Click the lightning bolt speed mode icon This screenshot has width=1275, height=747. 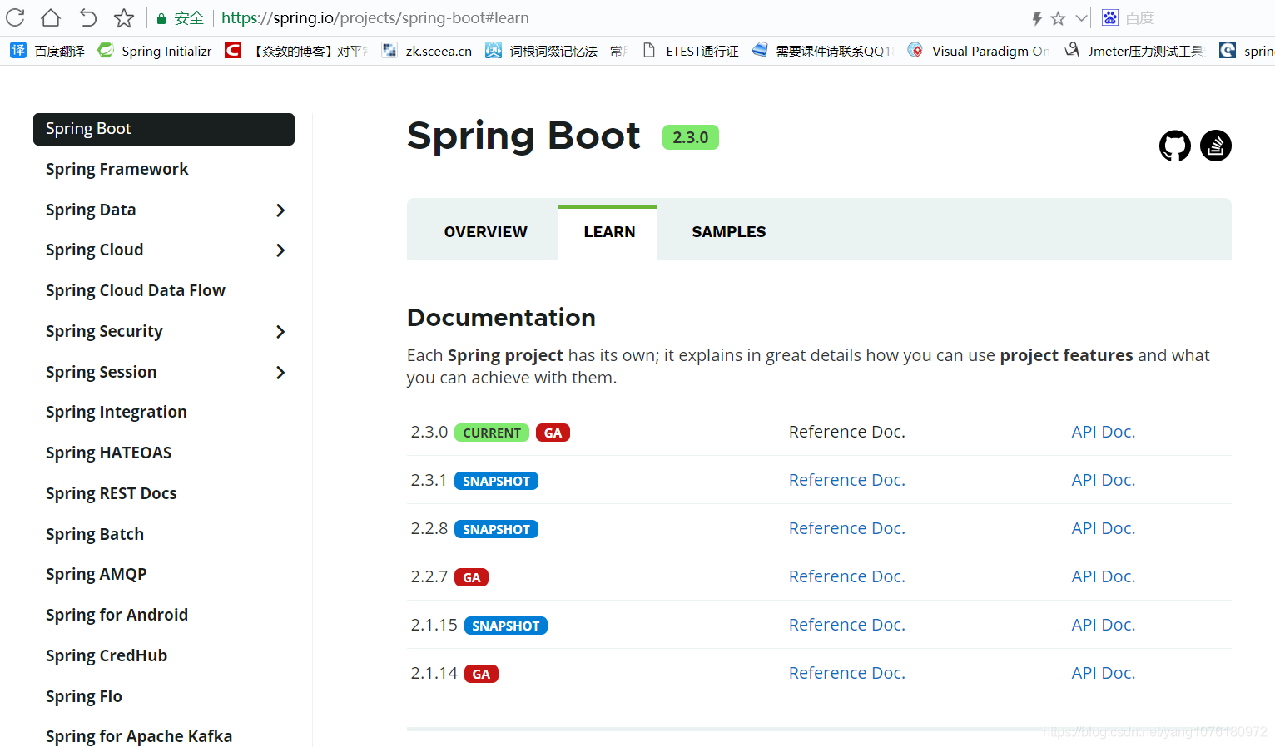(x=1037, y=18)
